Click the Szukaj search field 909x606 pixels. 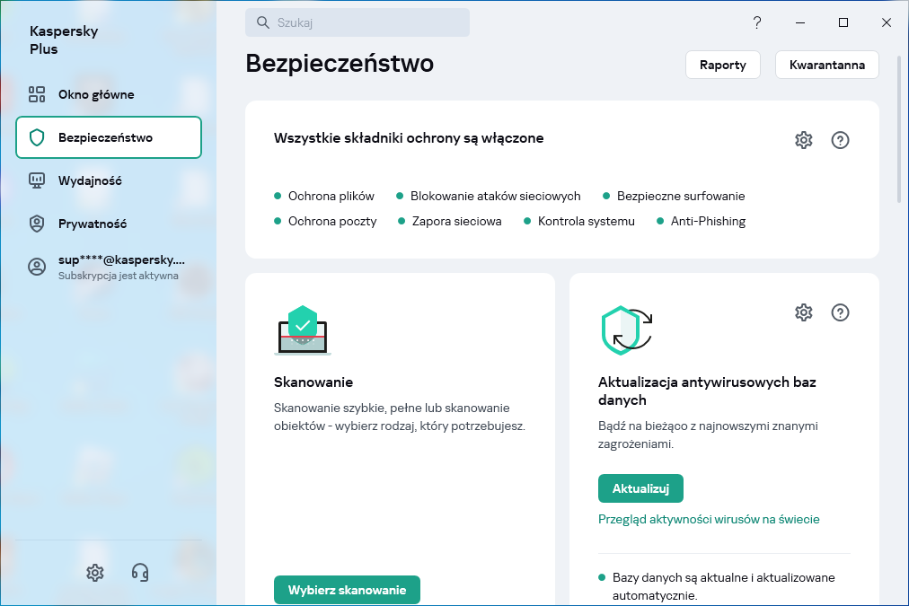click(357, 22)
